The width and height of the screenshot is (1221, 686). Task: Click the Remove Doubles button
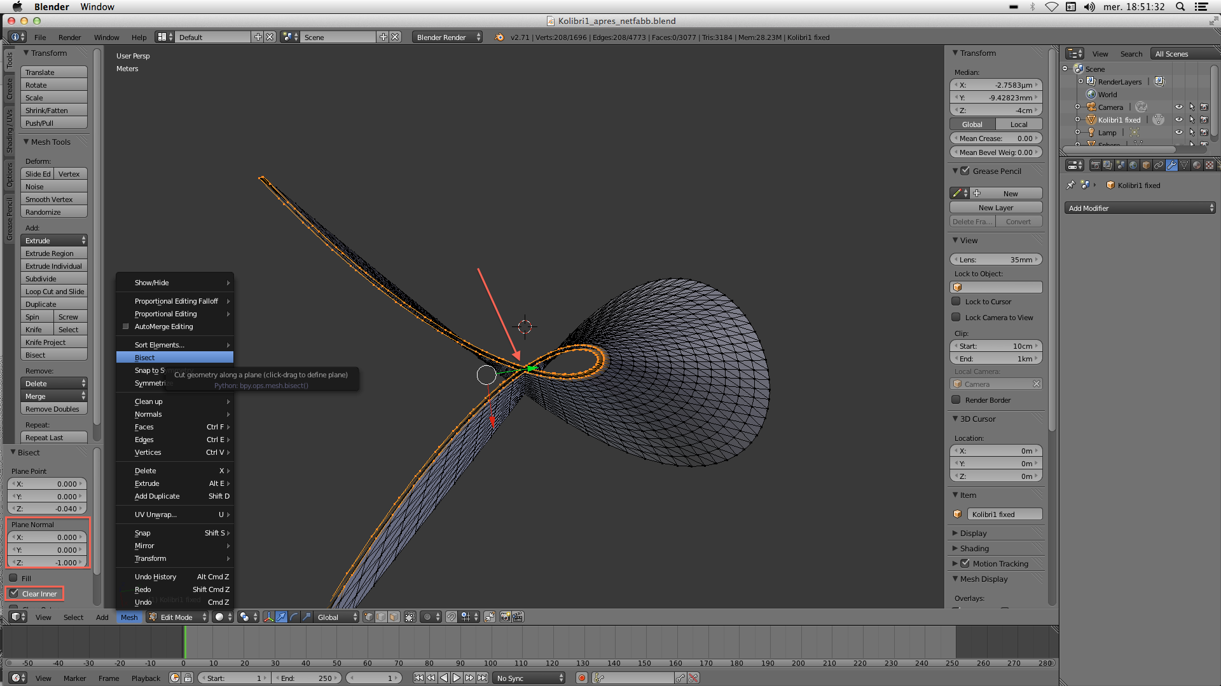[x=54, y=408]
